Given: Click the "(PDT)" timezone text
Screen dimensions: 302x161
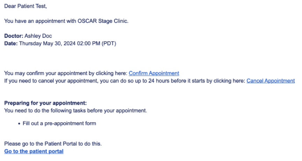Looking at the screenshot, I should coord(109,44).
